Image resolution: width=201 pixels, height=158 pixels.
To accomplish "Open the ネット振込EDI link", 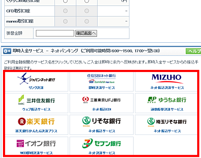I will pos(102,109).
